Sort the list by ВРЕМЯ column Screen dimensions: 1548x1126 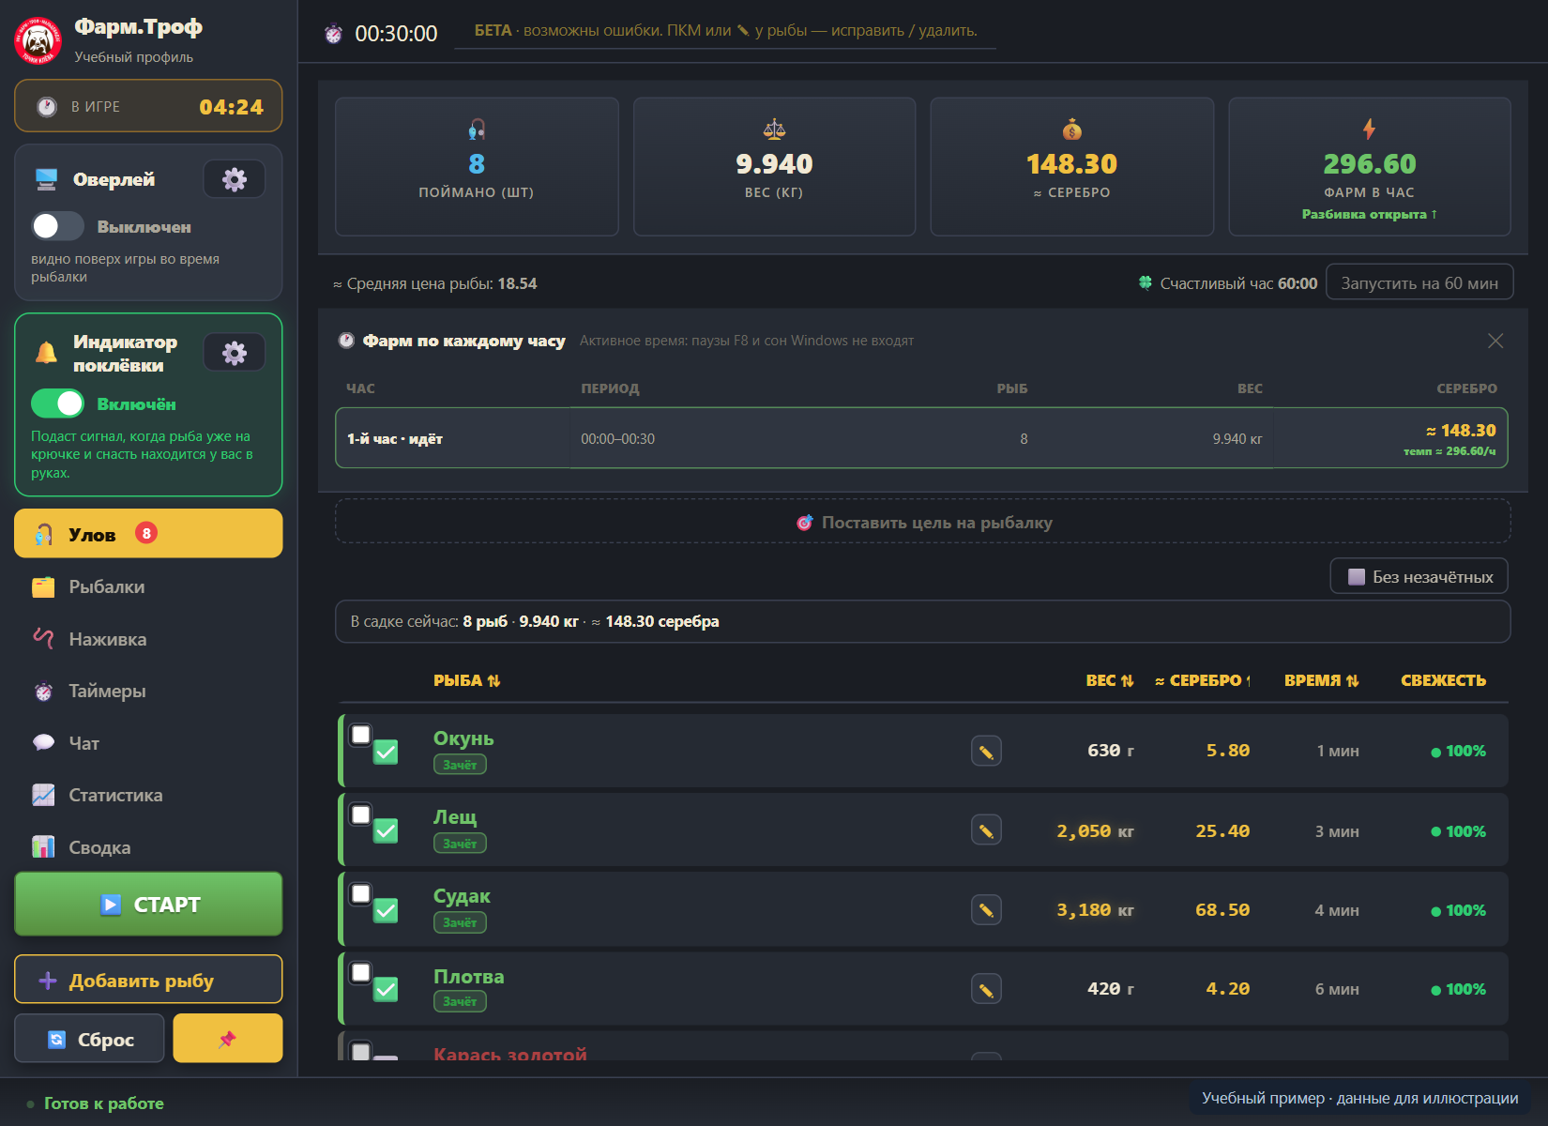tap(1321, 680)
